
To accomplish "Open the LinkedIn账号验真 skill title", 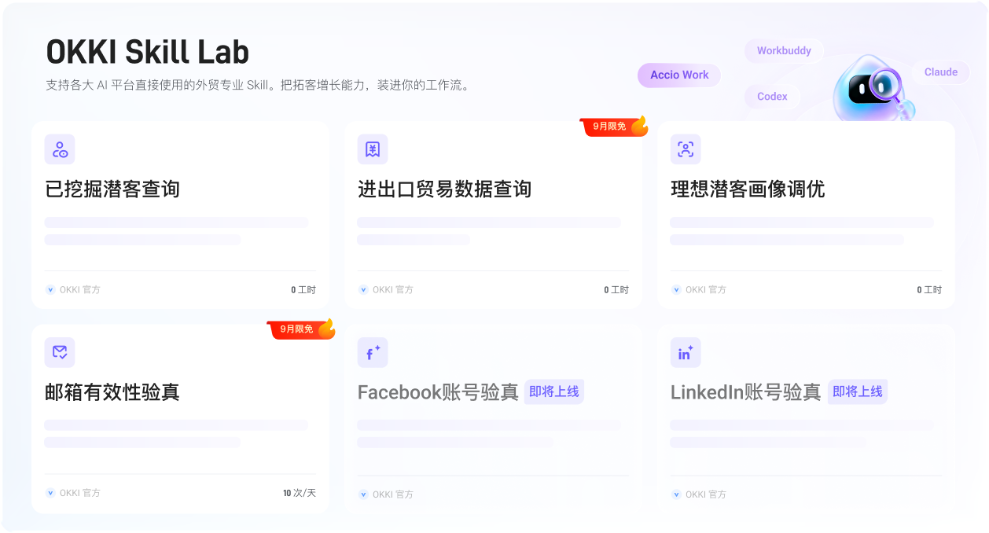I will [x=745, y=392].
